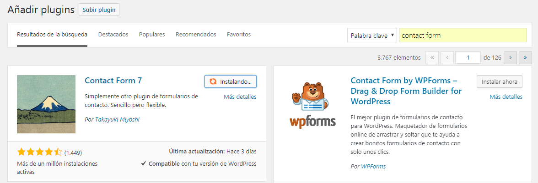Viewport: 538px width, 183px height.
Task: Click the Instalando button for Contact Form 7
Action: pos(231,81)
